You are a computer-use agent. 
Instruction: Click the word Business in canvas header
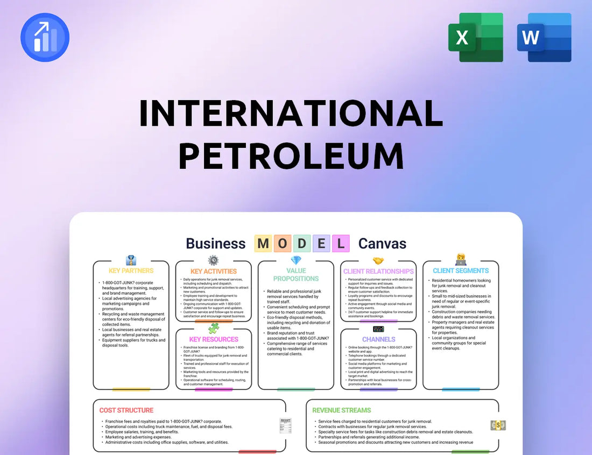coord(216,244)
